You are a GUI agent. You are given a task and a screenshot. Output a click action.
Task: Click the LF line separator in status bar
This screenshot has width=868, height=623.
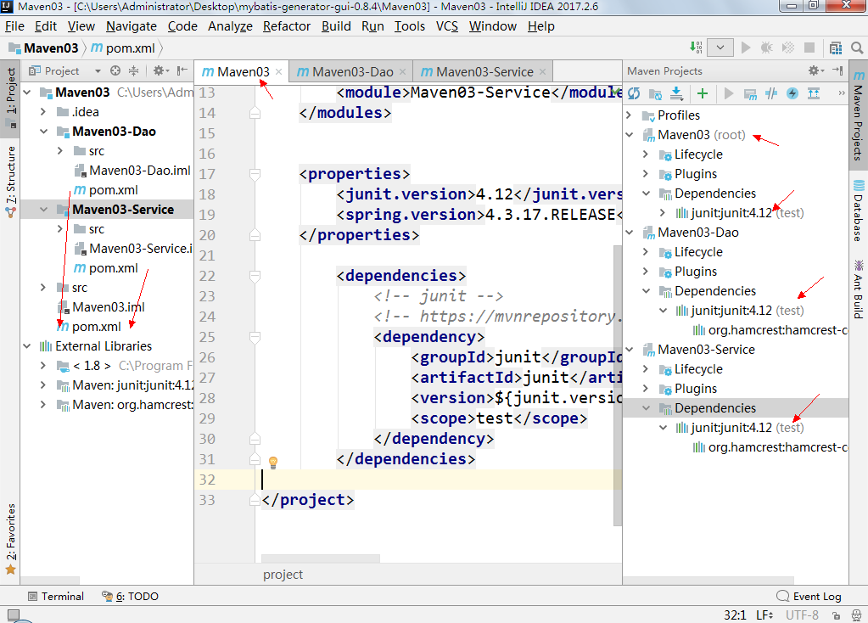pos(764,615)
